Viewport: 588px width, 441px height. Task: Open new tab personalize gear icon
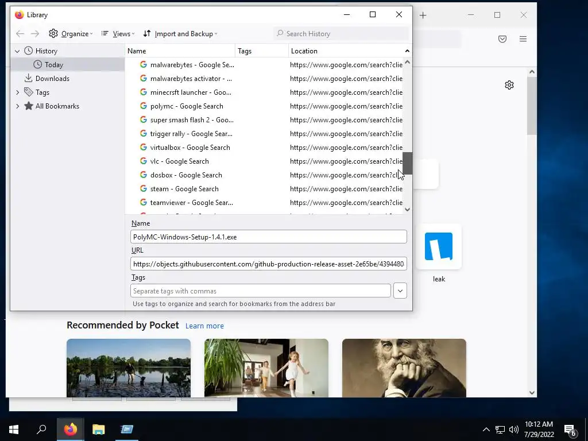[509, 85]
